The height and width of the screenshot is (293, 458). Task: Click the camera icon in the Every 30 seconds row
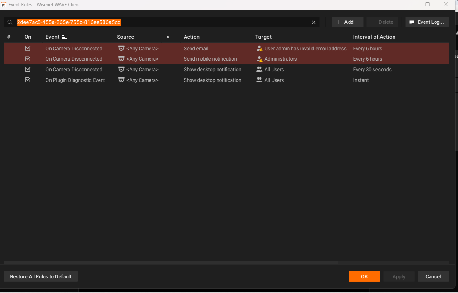point(121,69)
